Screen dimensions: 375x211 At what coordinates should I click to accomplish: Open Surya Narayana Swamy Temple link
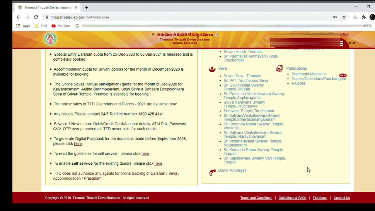coord(244,104)
